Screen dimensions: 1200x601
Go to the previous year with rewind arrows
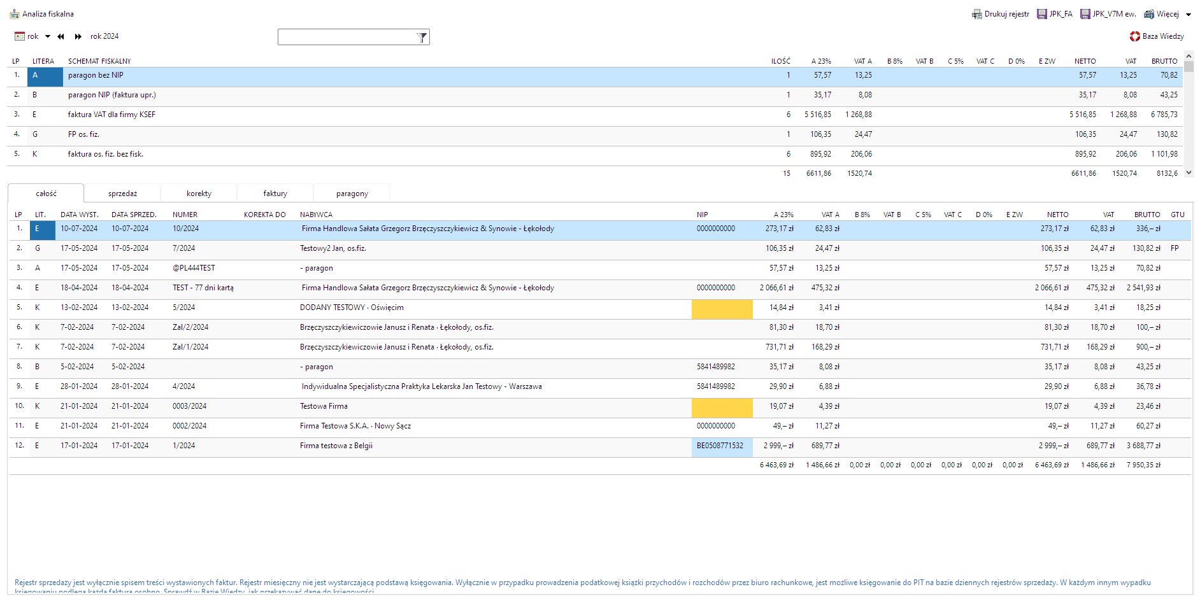[x=61, y=36]
